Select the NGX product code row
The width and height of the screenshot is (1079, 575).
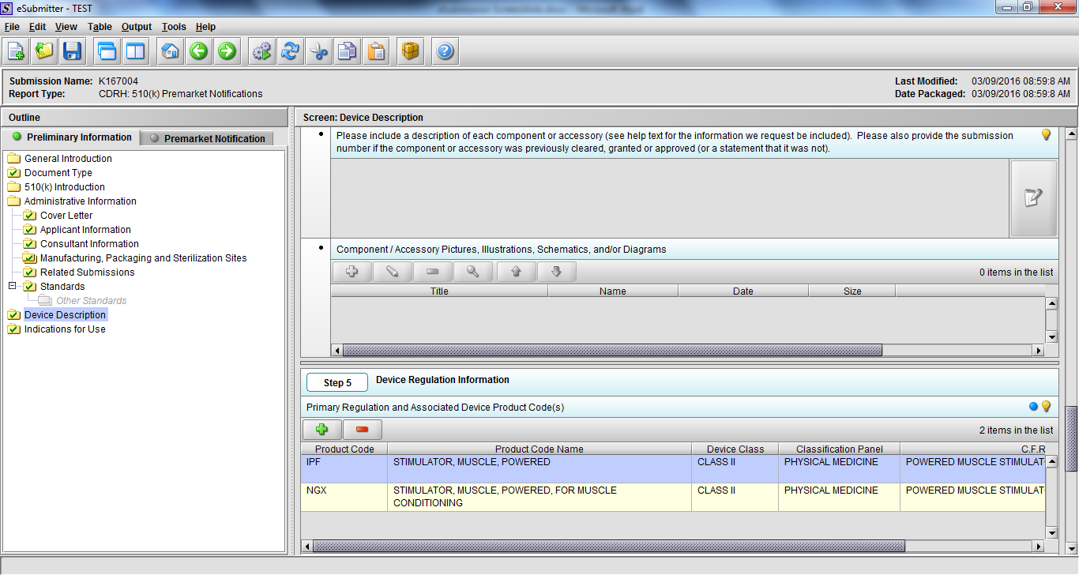pyautogui.click(x=344, y=497)
